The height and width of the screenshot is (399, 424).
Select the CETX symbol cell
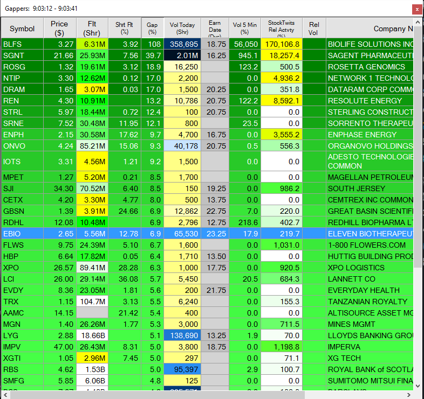[22, 200]
